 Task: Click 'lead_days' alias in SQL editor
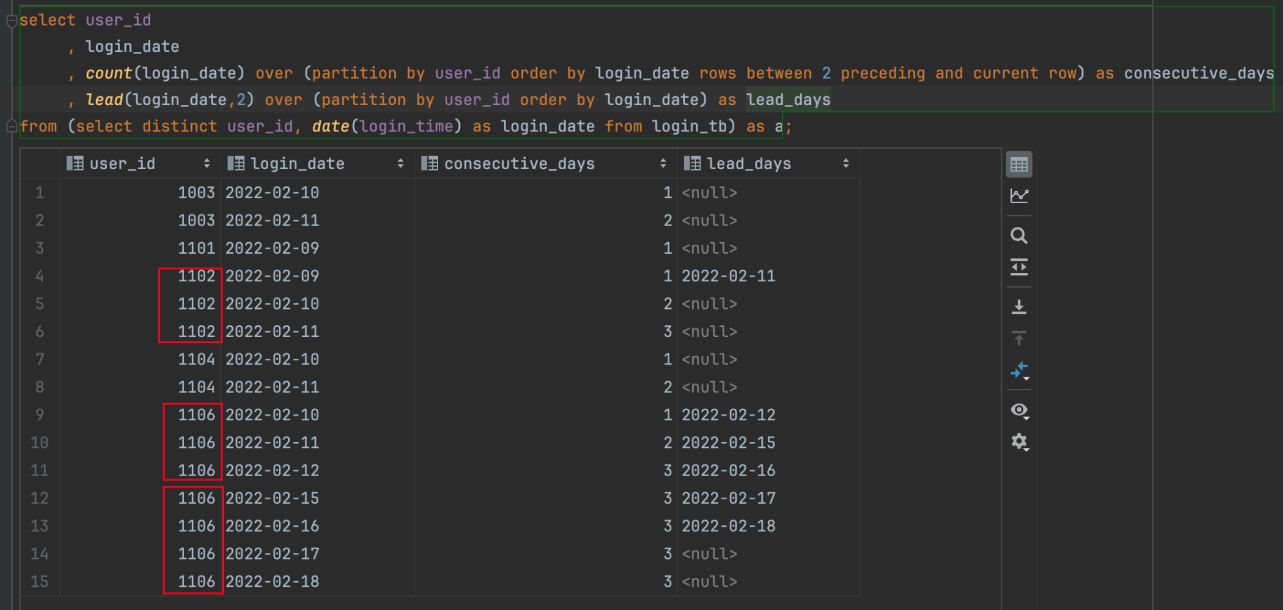(x=788, y=99)
